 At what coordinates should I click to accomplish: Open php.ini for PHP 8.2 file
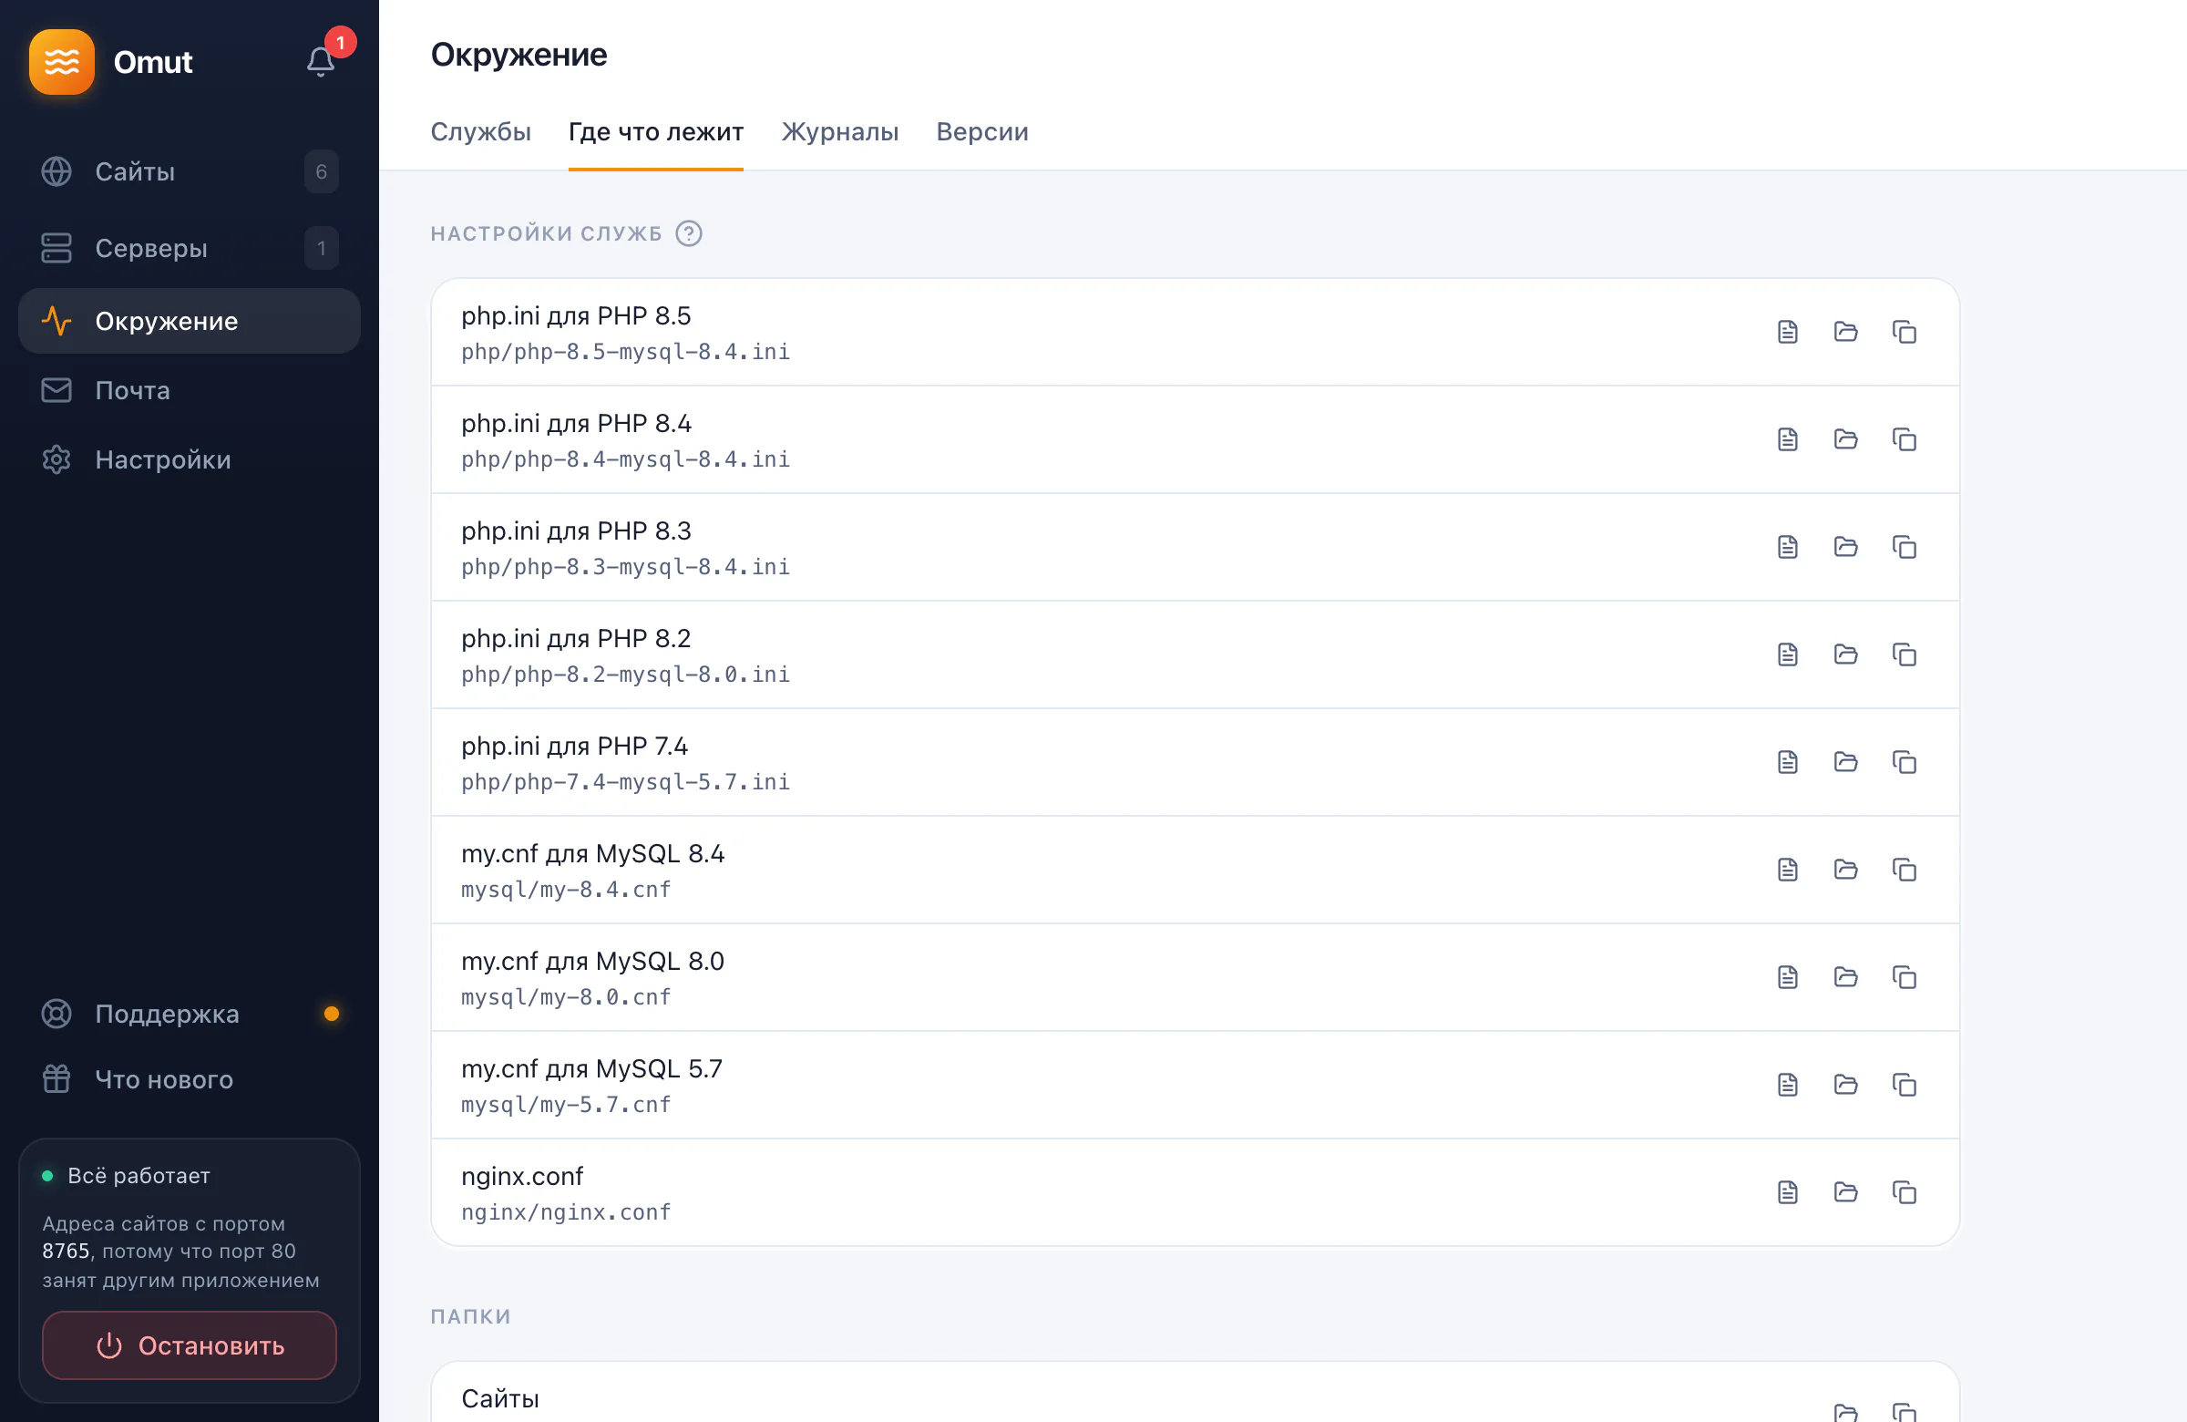coord(1787,654)
